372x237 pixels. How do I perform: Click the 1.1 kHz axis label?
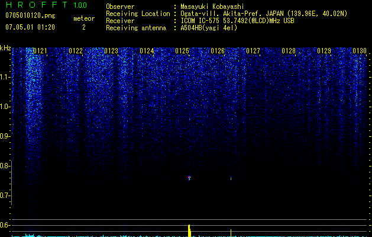pos(4,77)
